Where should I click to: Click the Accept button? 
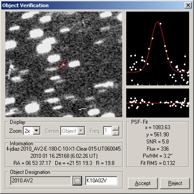tap(143, 183)
